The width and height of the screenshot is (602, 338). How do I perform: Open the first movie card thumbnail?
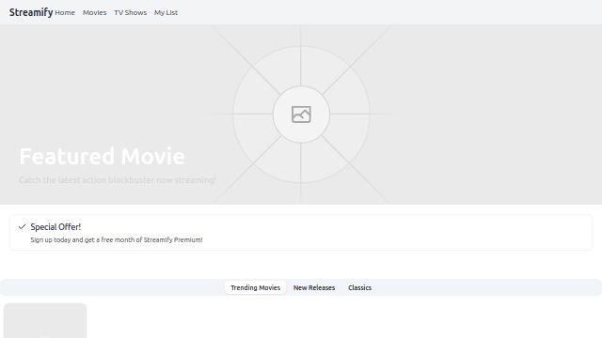[x=45, y=321]
